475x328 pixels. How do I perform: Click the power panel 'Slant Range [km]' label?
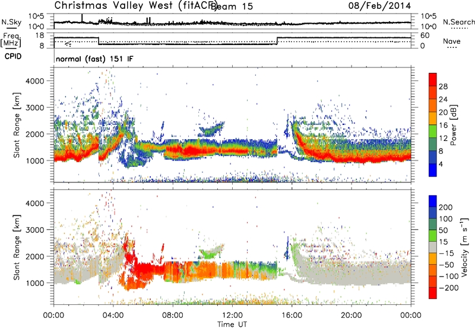click(17, 125)
